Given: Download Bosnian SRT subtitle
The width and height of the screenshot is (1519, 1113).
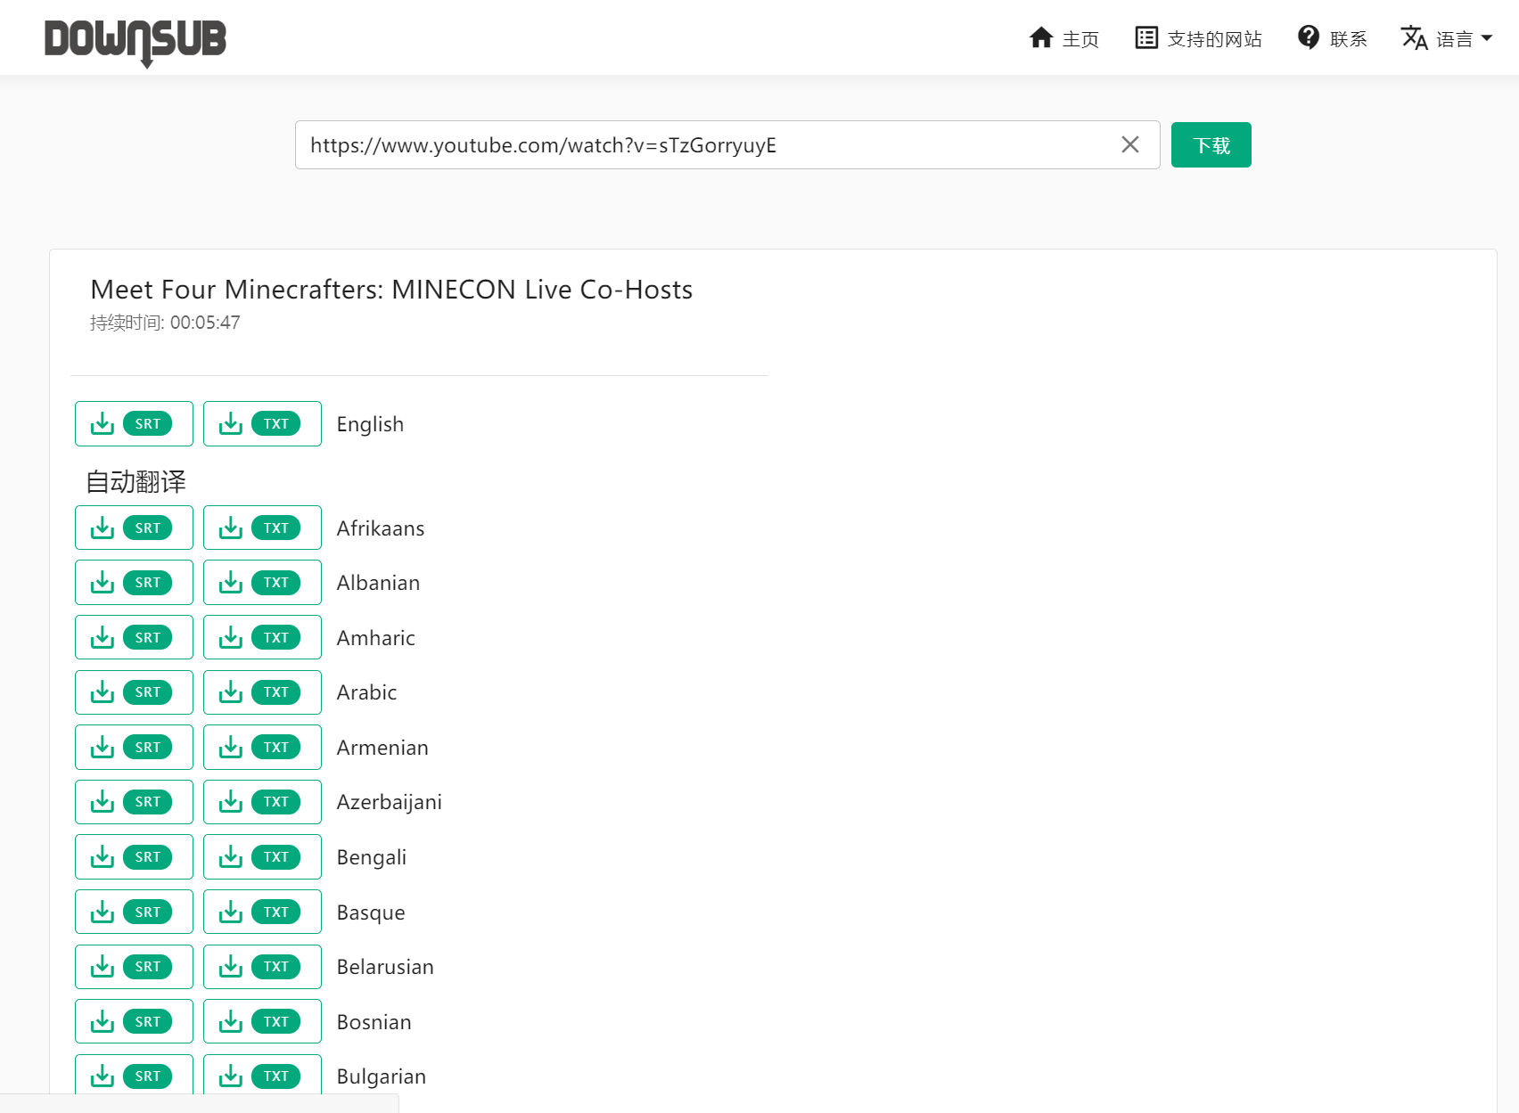Looking at the screenshot, I should [x=134, y=1022].
